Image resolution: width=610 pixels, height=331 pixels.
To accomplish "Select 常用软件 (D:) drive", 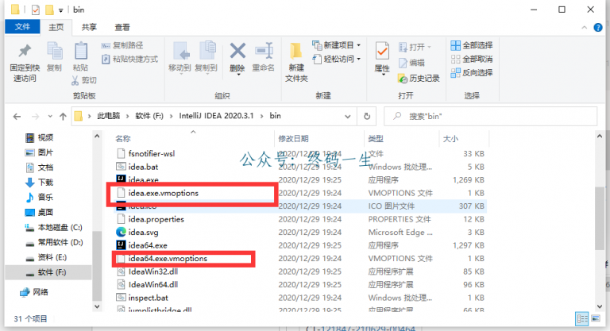I will tap(54, 242).
